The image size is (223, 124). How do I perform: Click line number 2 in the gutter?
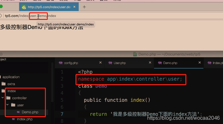62,79
